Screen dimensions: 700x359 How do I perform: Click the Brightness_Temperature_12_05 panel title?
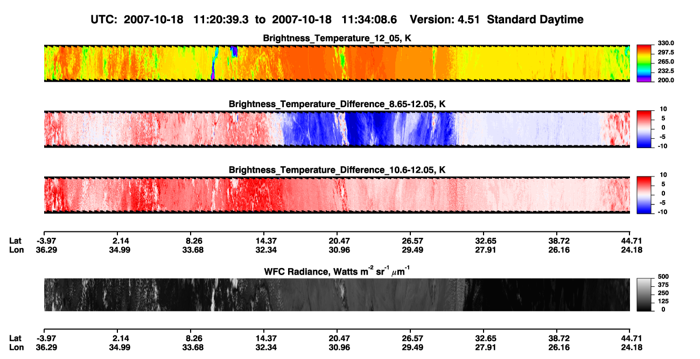337,38
